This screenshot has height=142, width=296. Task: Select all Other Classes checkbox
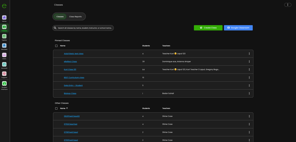click(56, 109)
